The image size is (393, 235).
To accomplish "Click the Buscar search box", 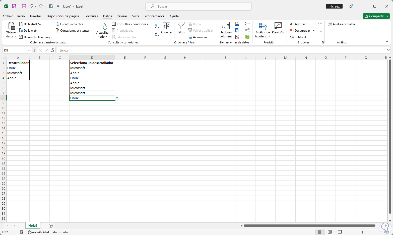I will (x=199, y=6).
